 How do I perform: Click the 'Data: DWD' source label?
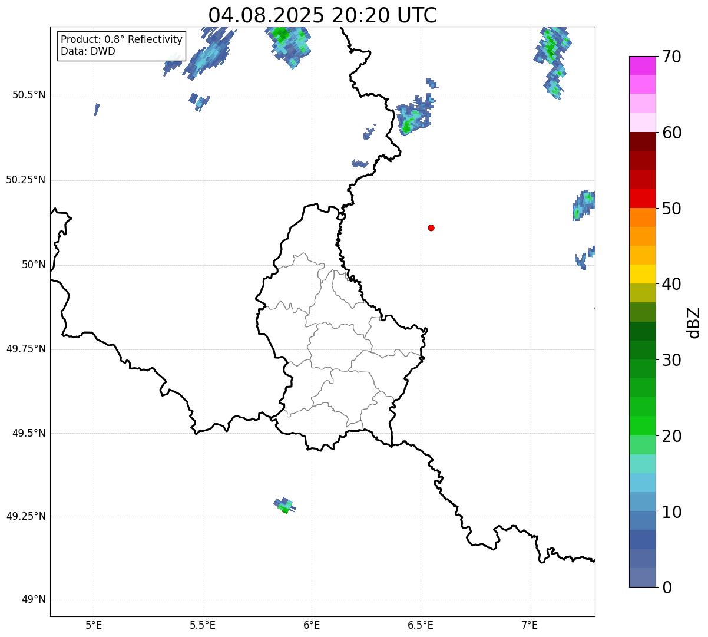[x=88, y=51]
